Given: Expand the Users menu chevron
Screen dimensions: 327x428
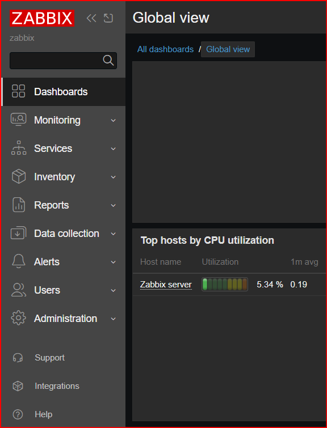Looking at the screenshot, I should (113, 290).
